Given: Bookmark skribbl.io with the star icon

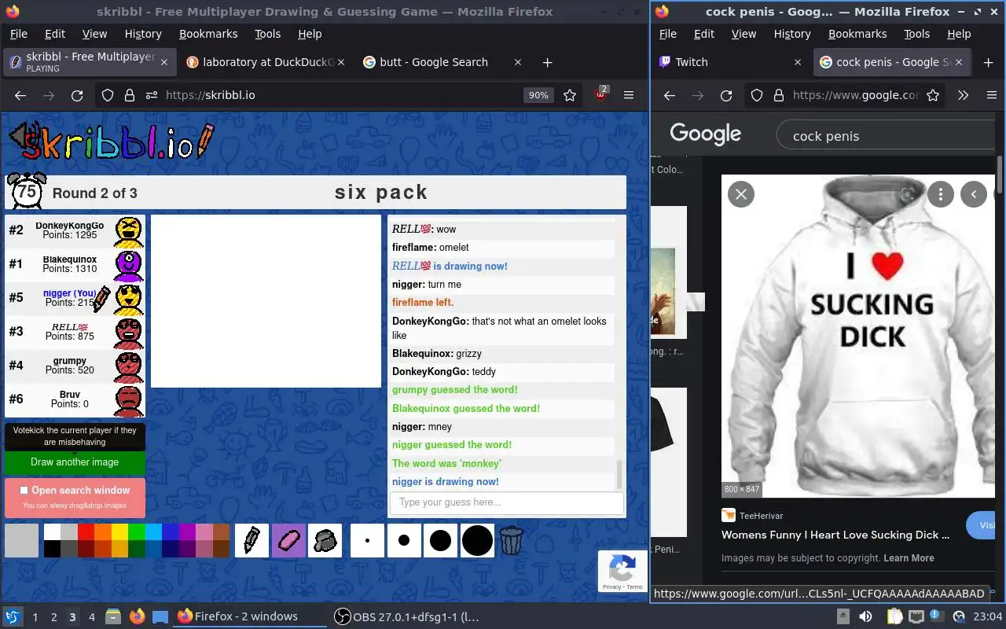Looking at the screenshot, I should click(x=570, y=95).
